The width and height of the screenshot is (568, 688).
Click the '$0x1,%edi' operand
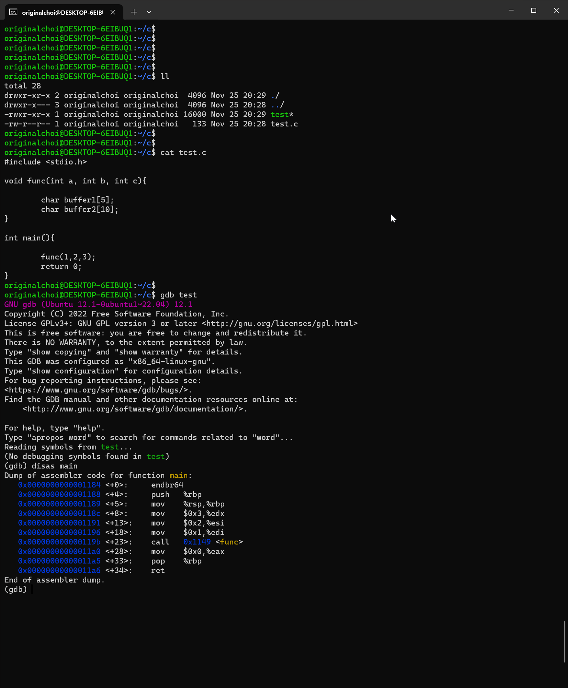click(x=204, y=532)
